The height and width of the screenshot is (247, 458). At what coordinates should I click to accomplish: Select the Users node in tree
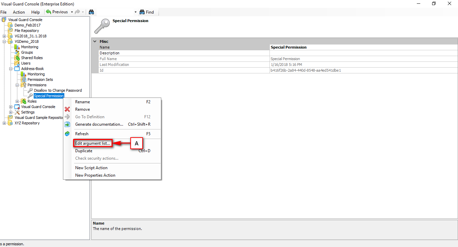[x=26, y=63]
